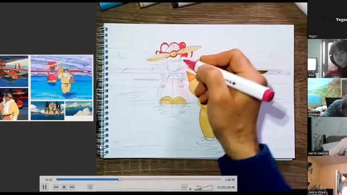Screen dimensions: 347x195
Task: Click the seek bar progress handle
Action: pyautogui.click(x=120, y=179)
